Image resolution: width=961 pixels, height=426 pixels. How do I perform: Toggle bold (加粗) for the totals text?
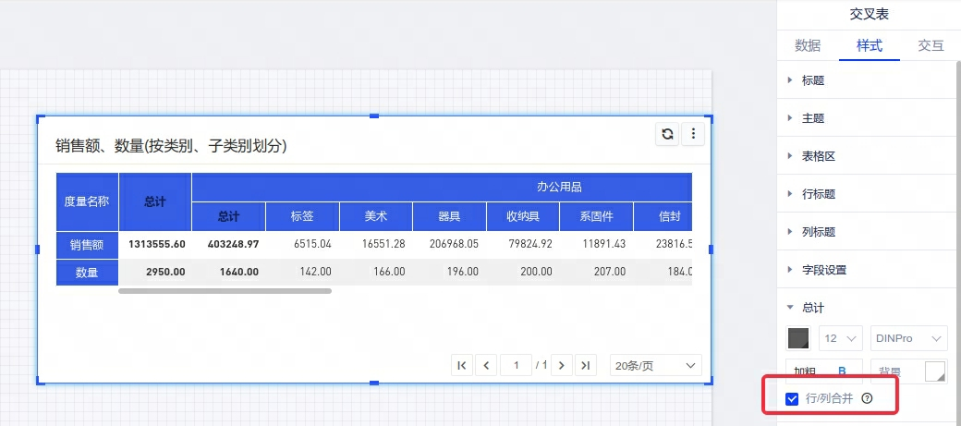point(842,371)
